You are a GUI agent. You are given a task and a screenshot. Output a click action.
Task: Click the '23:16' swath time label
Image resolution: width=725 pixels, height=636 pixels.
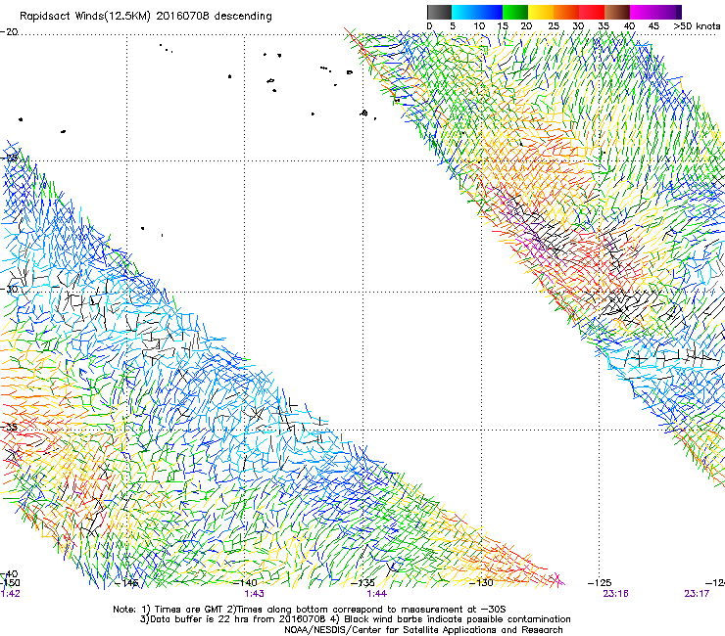(x=615, y=594)
